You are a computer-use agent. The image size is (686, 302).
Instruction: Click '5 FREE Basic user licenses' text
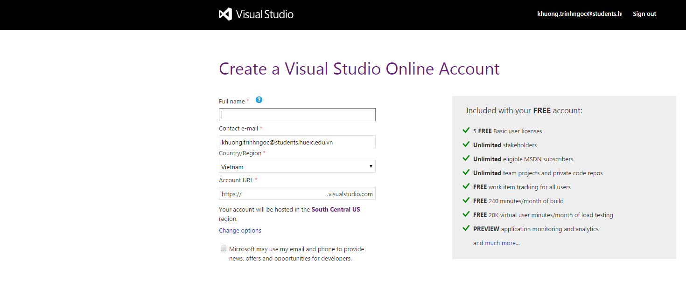[x=508, y=131]
